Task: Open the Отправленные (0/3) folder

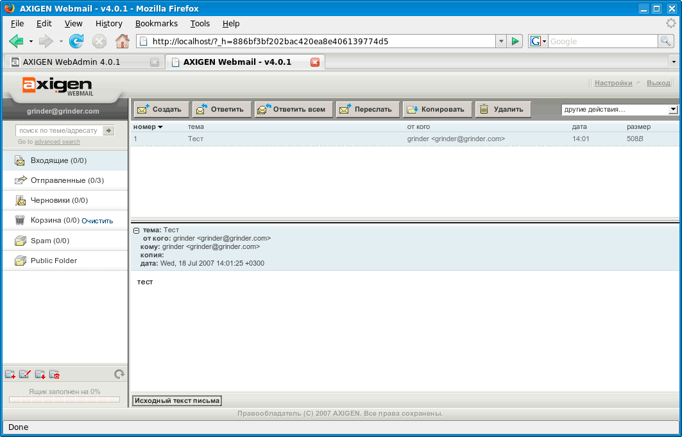Action: coord(65,180)
